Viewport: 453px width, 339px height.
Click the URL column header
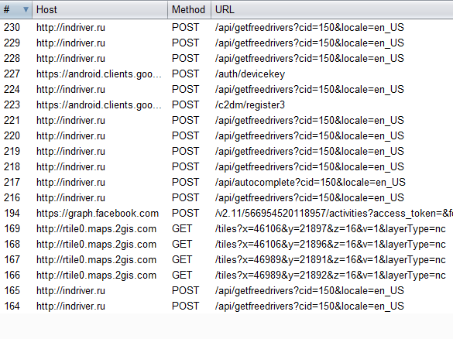[x=332, y=10]
